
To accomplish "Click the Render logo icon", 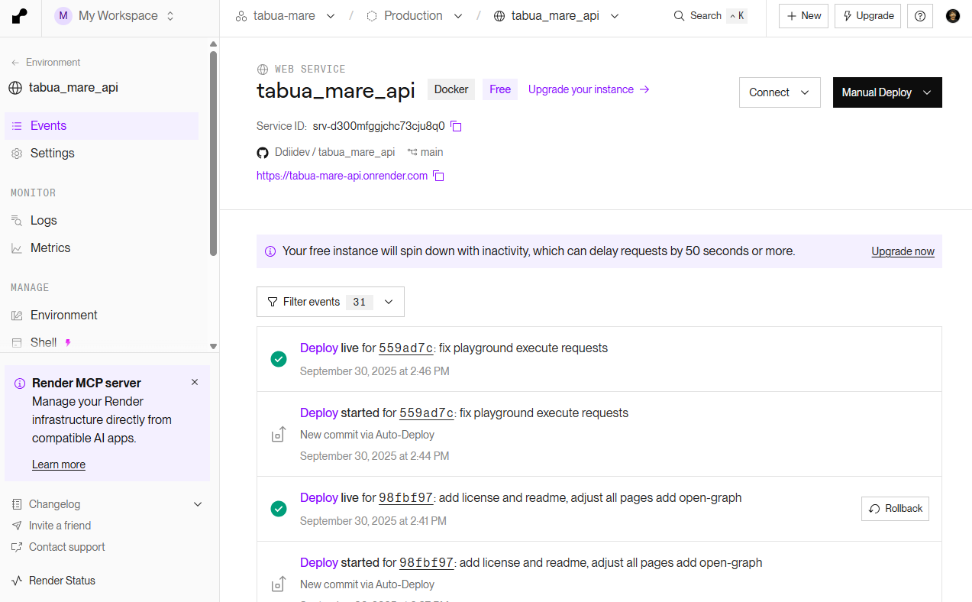I will [20, 16].
